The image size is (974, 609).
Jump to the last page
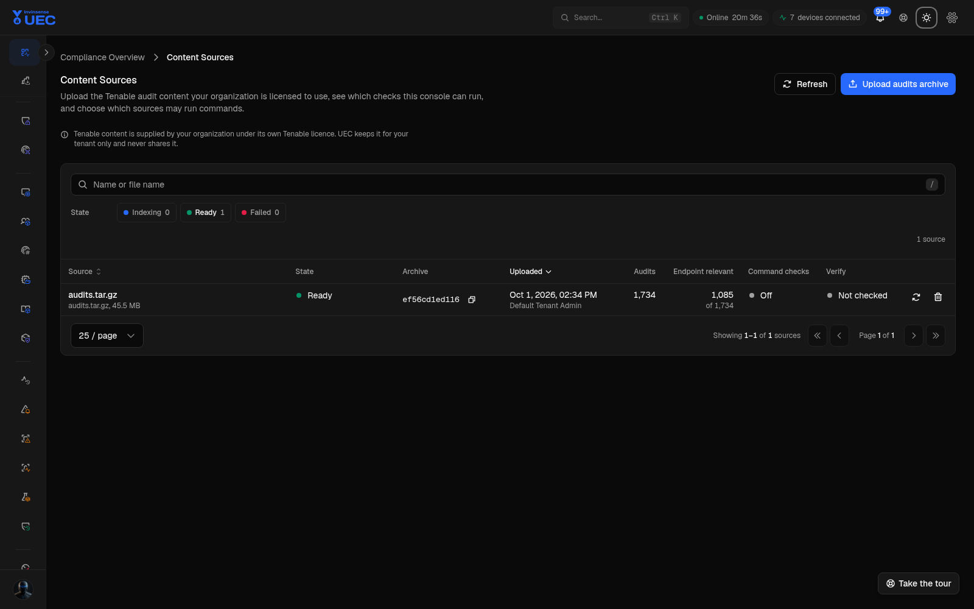[936, 336]
